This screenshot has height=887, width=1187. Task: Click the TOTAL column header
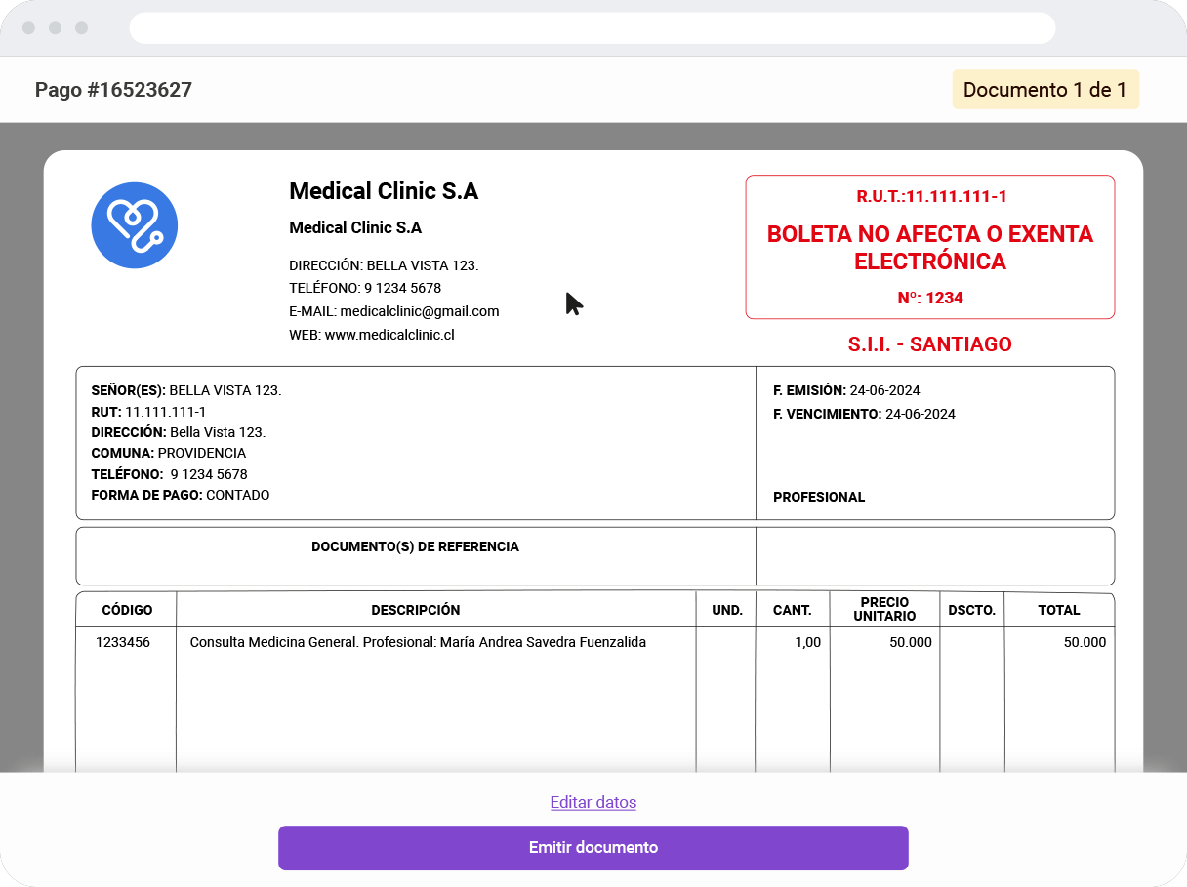(1058, 610)
